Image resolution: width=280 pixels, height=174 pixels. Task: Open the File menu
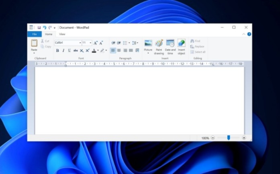(x=35, y=34)
